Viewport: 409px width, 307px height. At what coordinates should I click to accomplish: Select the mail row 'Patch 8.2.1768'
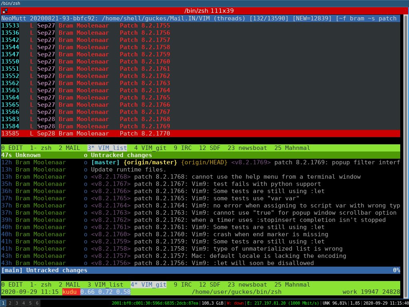click(201, 119)
